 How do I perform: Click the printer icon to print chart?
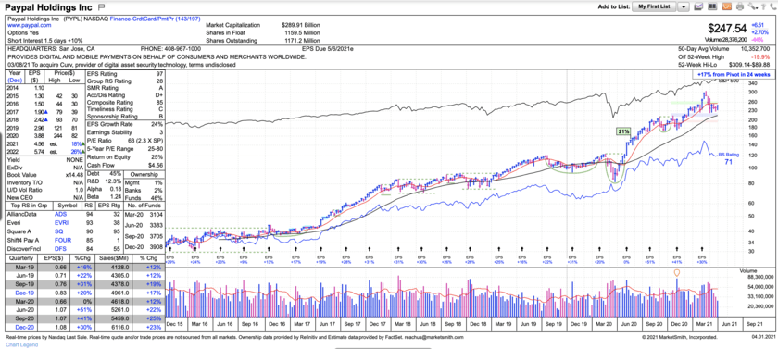[x=740, y=6]
